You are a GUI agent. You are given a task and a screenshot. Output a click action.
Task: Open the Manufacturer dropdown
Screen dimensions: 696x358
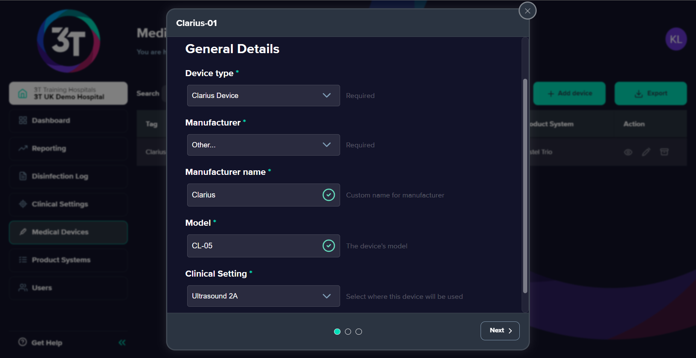click(x=263, y=145)
